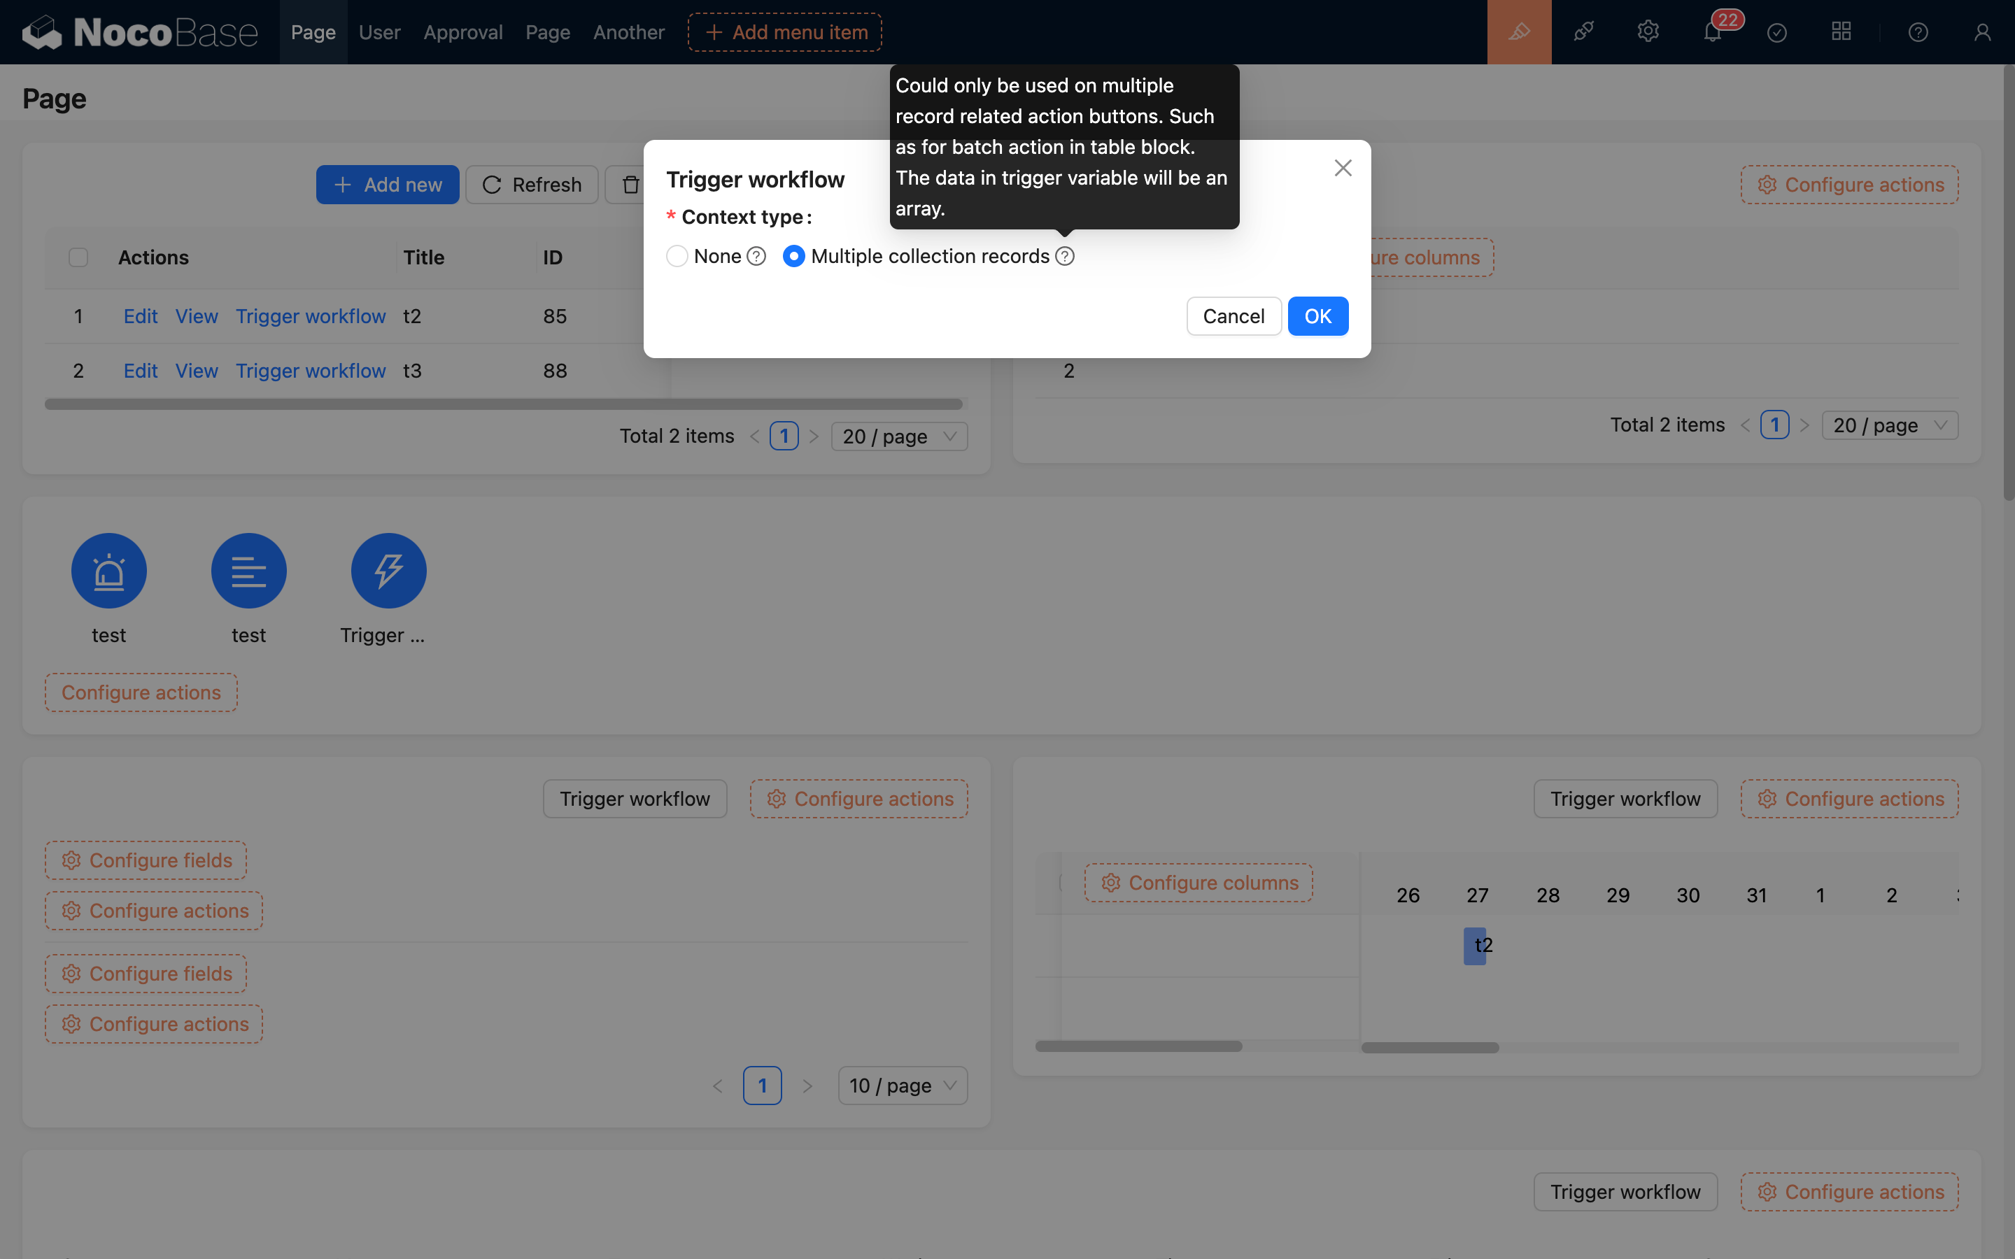Check the header row checkbox in table
The image size is (2015, 1259).
[78, 257]
